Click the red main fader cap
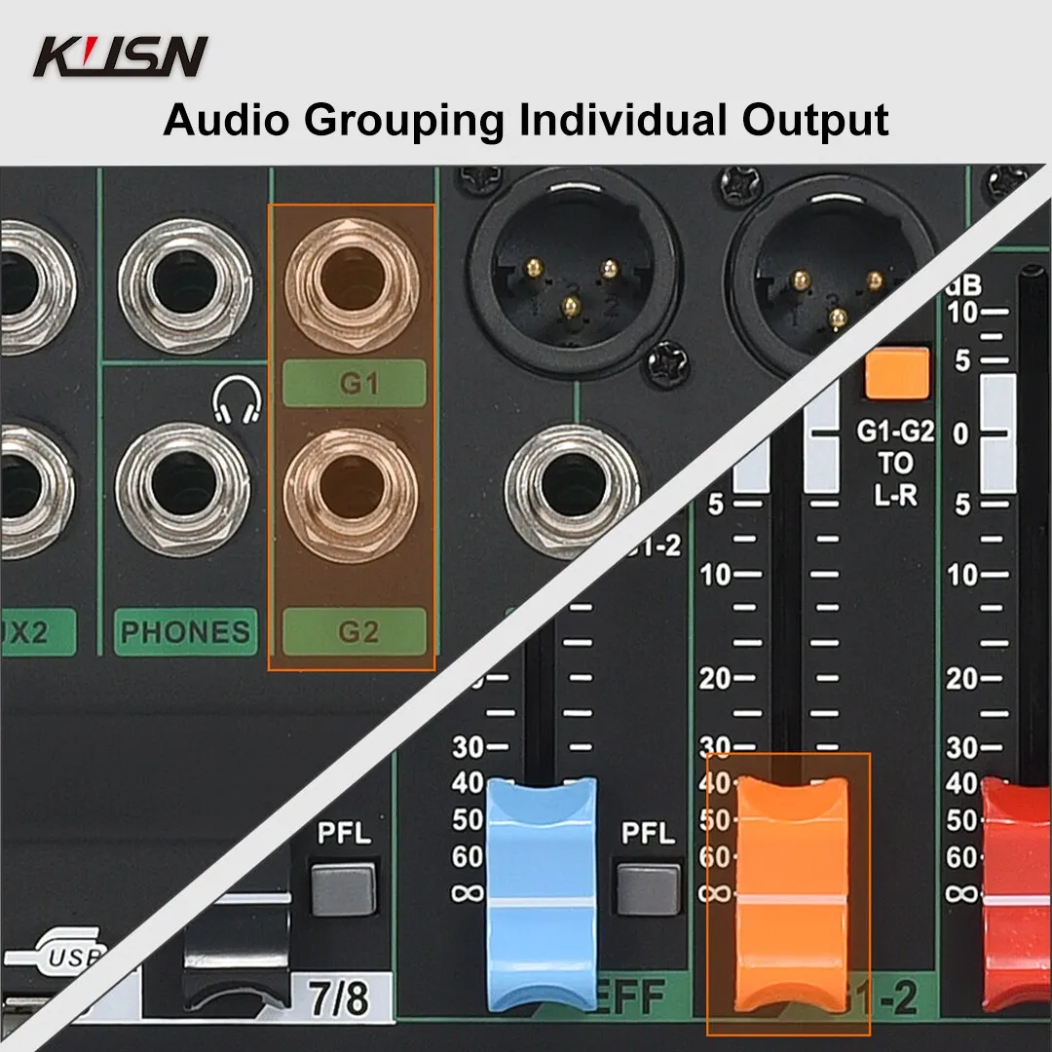The width and height of the screenshot is (1052, 1052). (x=1016, y=896)
